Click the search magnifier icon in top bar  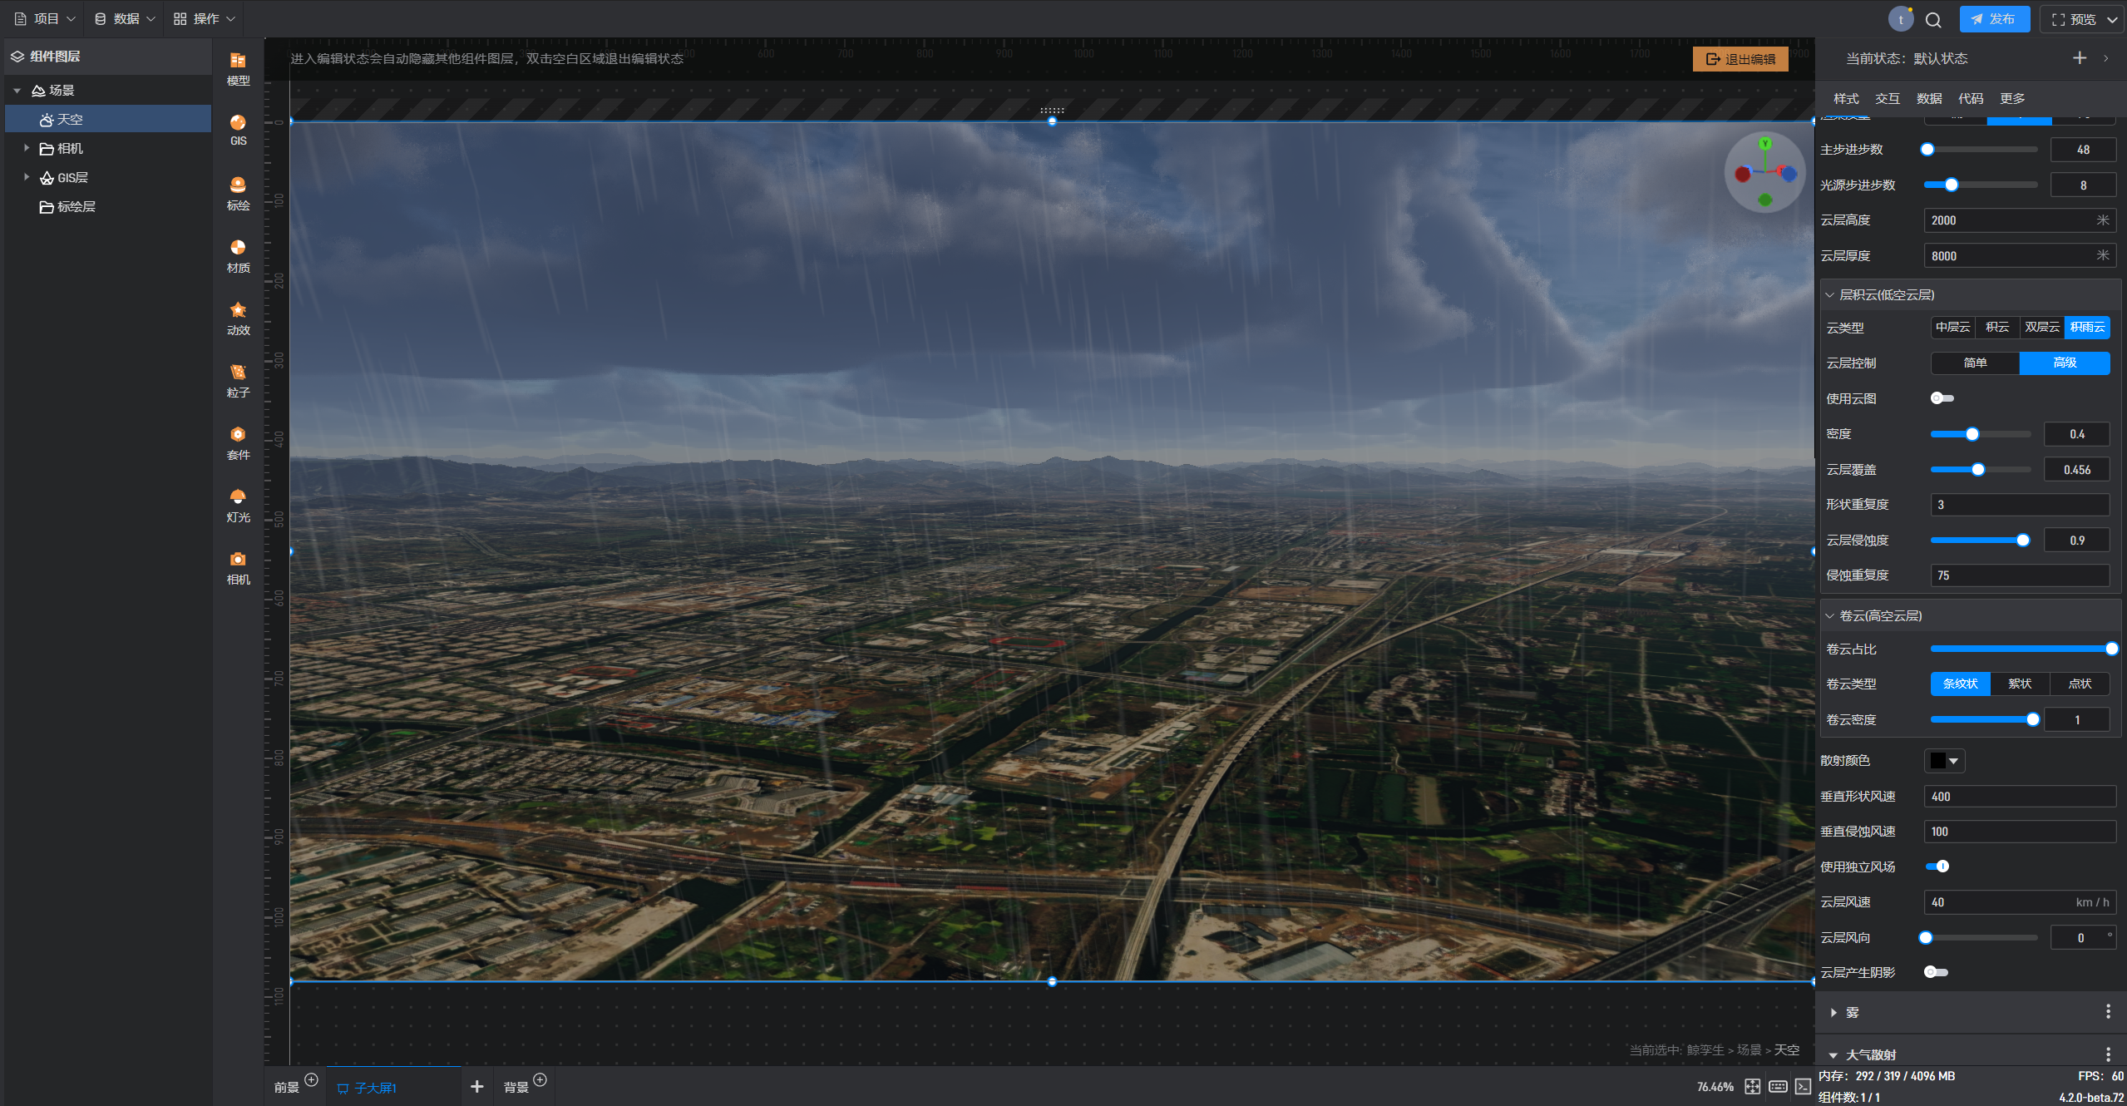click(1933, 19)
